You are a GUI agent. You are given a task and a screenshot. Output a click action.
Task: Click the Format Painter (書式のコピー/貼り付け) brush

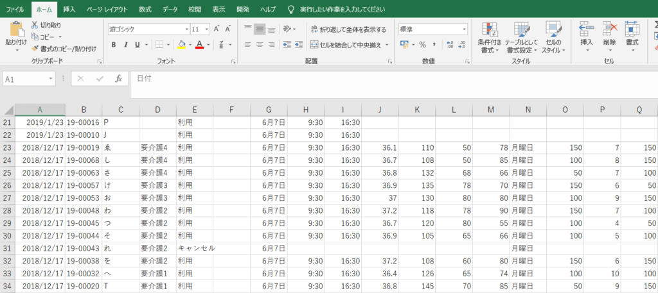click(x=35, y=49)
